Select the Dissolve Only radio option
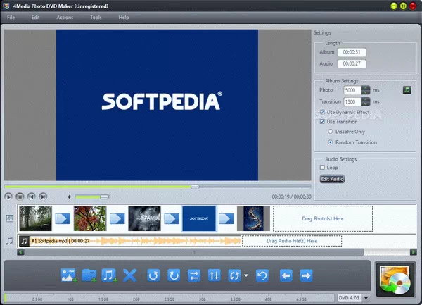Image resolution: width=422 pixels, height=305 pixels. click(331, 132)
